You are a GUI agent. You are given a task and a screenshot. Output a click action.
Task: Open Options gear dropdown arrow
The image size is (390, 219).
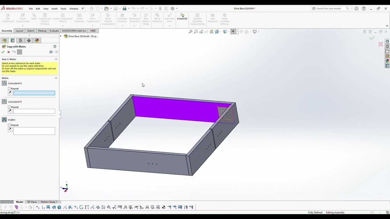177,9
